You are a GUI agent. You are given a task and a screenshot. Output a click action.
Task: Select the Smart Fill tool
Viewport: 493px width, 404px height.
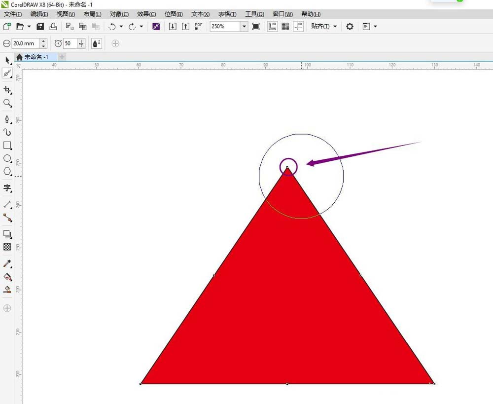click(x=7, y=290)
